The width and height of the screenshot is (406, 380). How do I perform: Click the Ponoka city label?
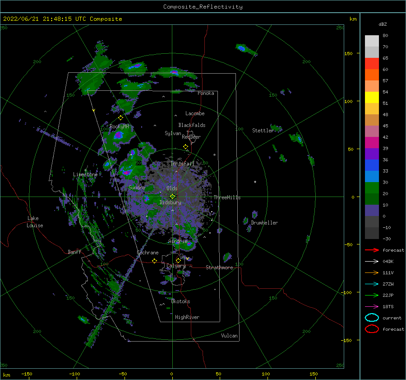click(x=206, y=93)
